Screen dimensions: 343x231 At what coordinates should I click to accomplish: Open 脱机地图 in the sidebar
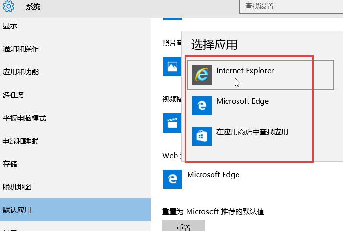[x=75, y=187]
